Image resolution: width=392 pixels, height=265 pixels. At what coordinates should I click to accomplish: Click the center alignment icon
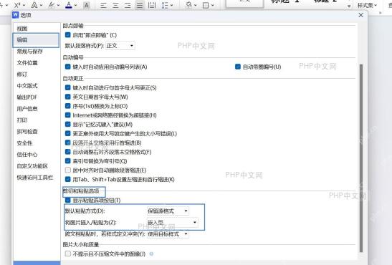[x=115, y=5]
